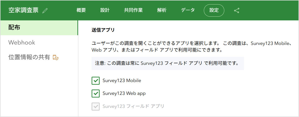This screenshot has width=299, height=117.
Task: Click the pencil icon beside 空家調査票 title
Action: coord(45,11)
